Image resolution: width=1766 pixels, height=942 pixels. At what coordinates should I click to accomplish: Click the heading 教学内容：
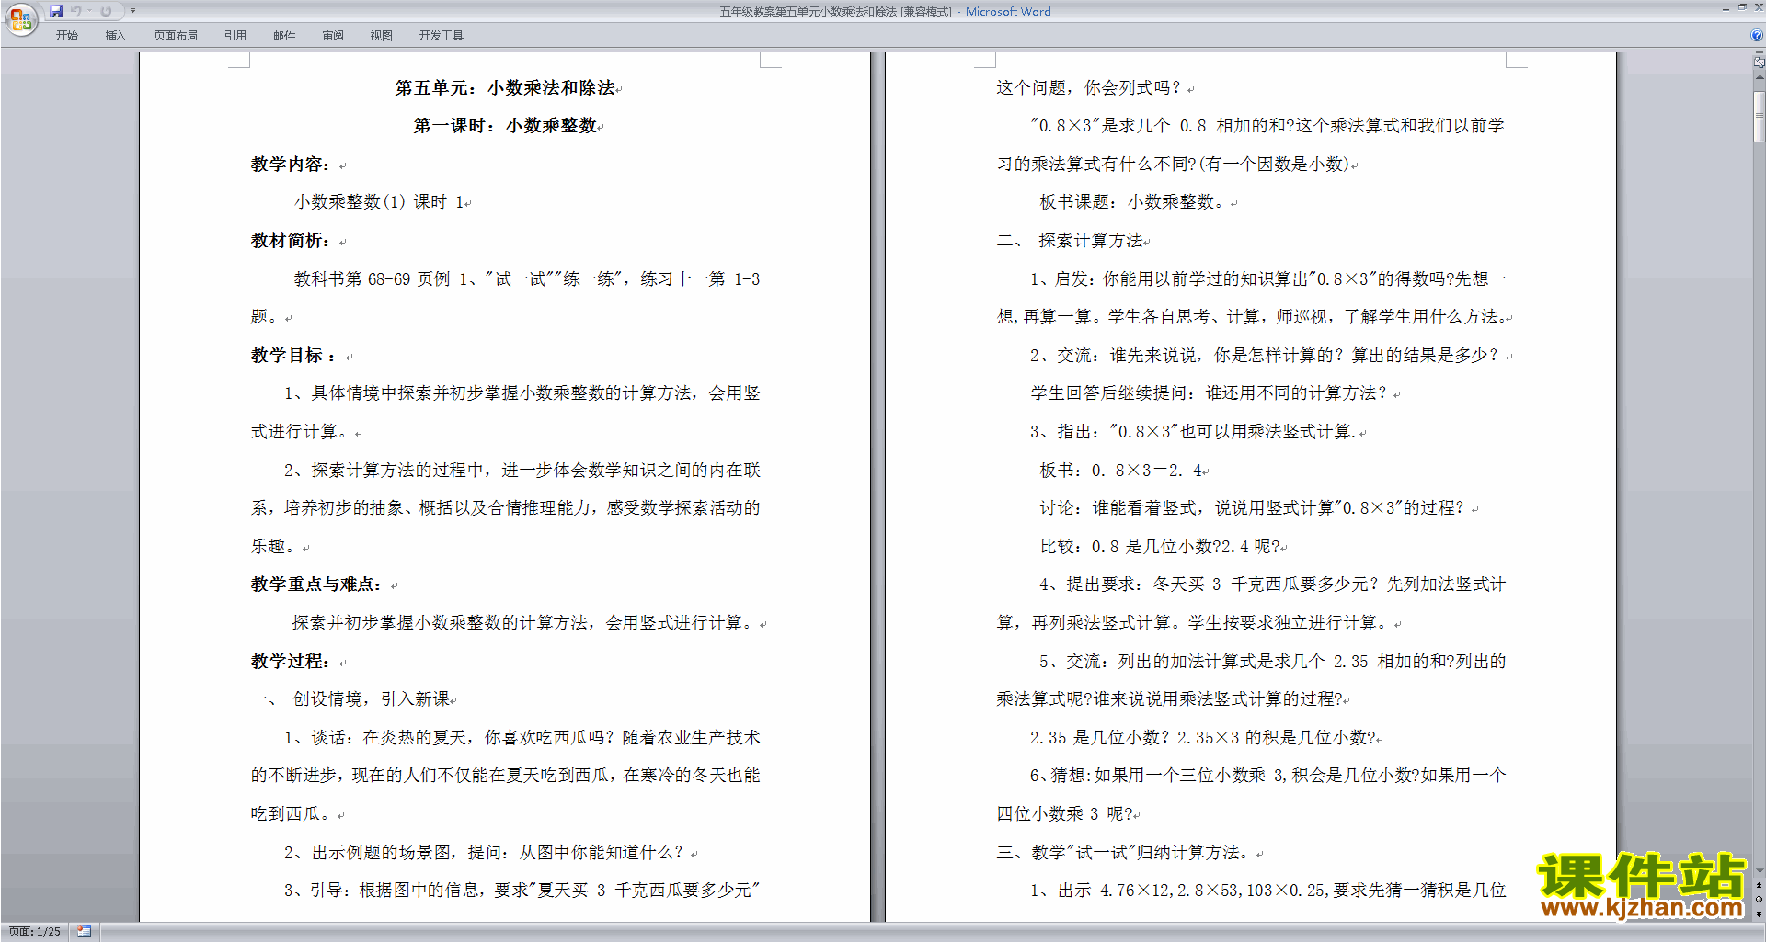click(291, 165)
